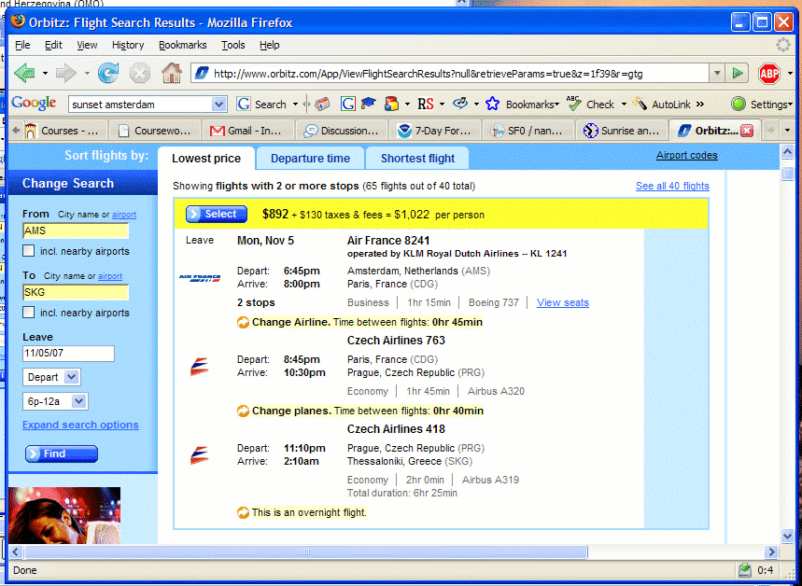
Task: Click the Forward arrow button
Action: click(x=65, y=74)
